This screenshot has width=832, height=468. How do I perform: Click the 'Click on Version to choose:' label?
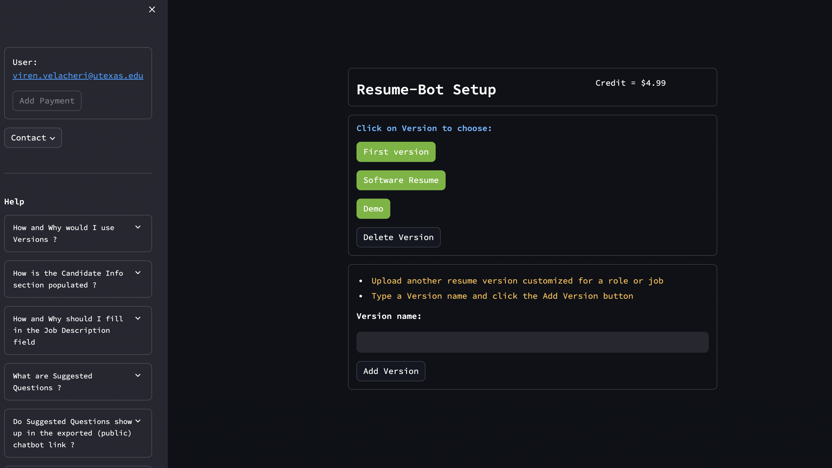(424, 128)
